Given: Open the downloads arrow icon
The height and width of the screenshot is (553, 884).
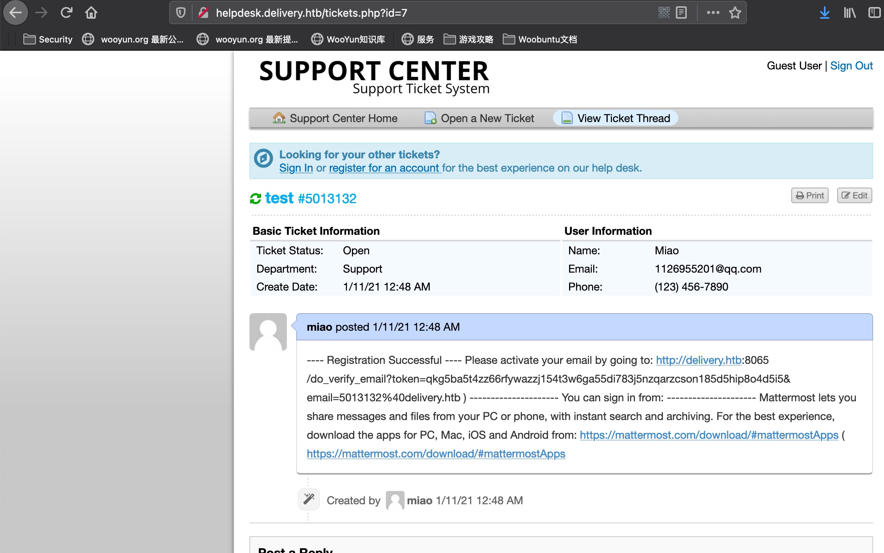Looking at the screenshot, I should coord(824,13).
